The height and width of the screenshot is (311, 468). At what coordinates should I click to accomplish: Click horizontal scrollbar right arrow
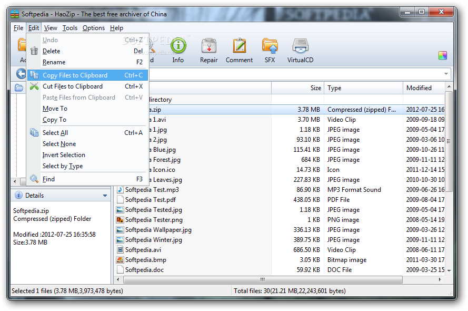coord(440,279)
